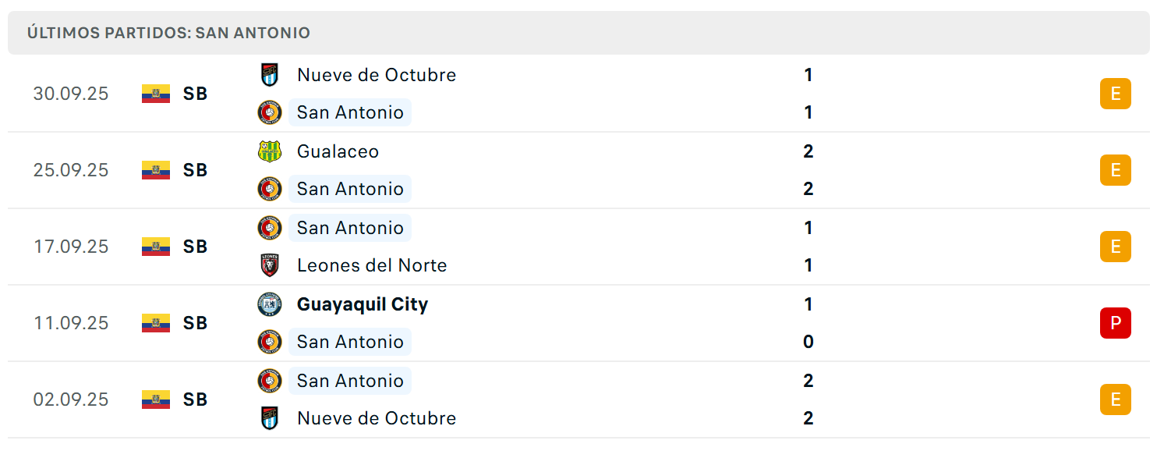Open the Guayaquil City team link
Image resolution: width=1164 pixels, height=451 pixels.
pos(363,304)
